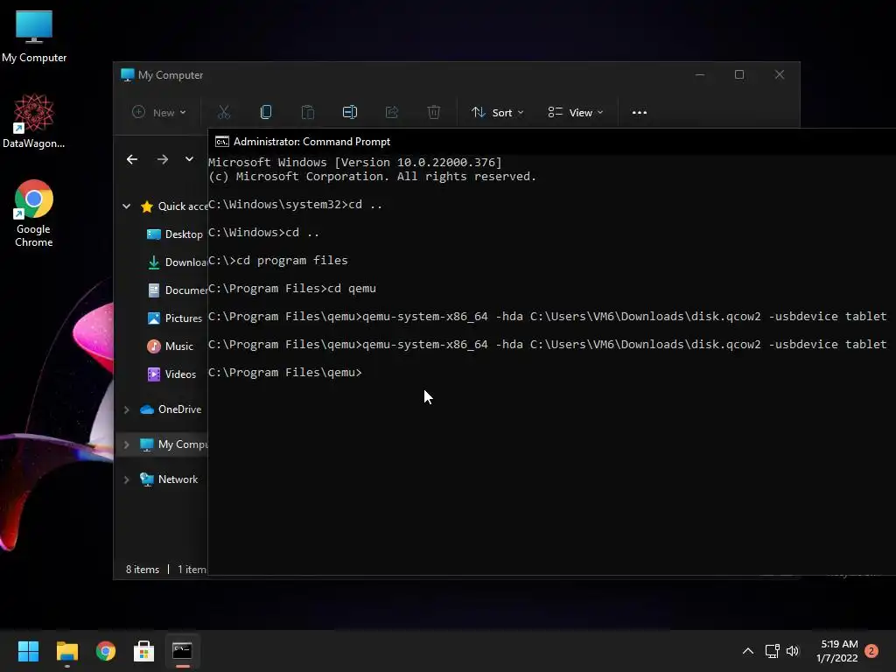This screenshot has width=896, height=672.
Task: Click the '8 items' status bar text
Action: pyautogui.click(x=143, y=570)
